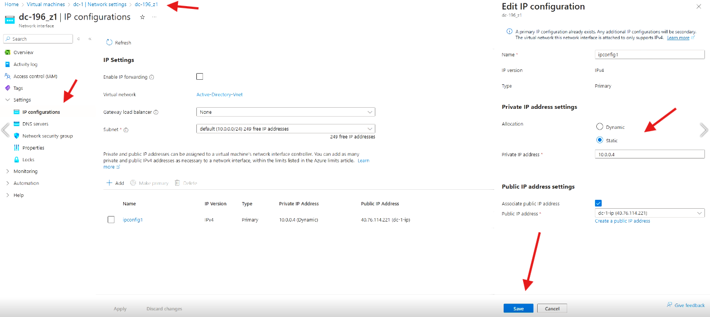Screen dimensions: 710x317
Task: Close the Edit IP configuration panel
Action: tap(699, 7)
